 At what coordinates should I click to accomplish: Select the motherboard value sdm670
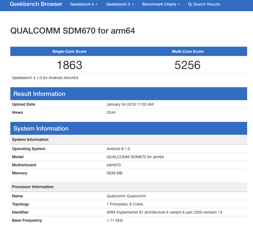pos(114,165)
